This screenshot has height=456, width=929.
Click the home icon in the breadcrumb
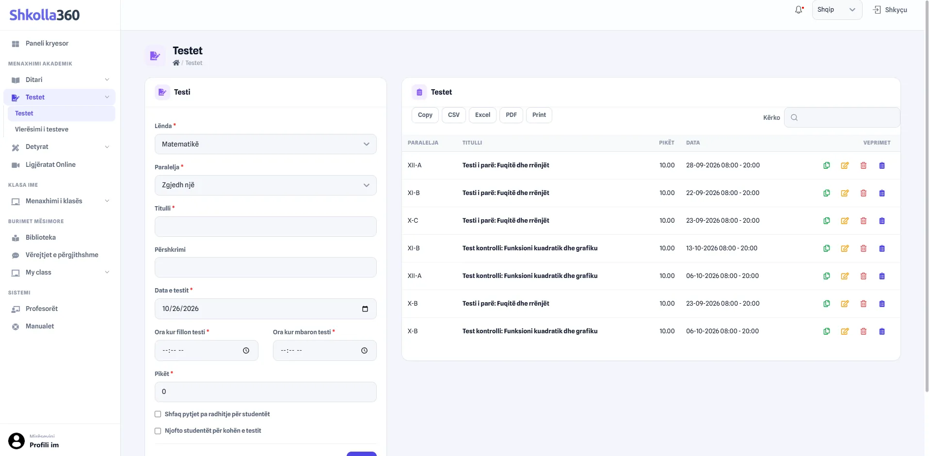tap(176, 63)
